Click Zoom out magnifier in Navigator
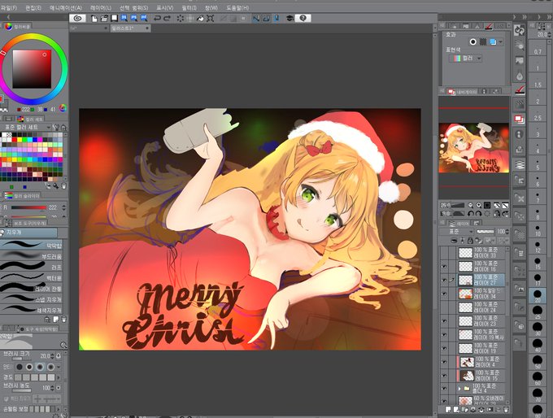Screen dimensions: 553x418 (471, 205)
